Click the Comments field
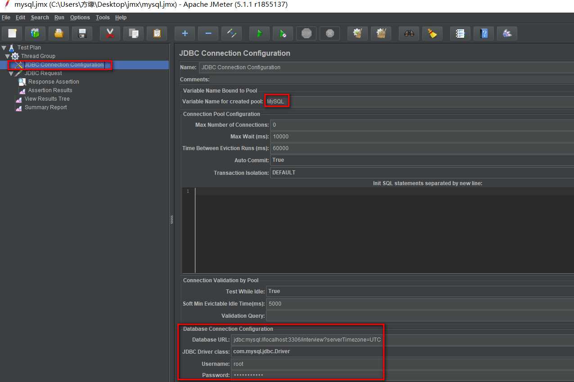 (392, 80)
